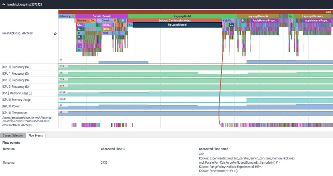Image resolution: width=333 pixels, height=176 pixels.
Task: Select the omni.roctracer 2072433 track label
Action: pyautogui.click(x=17, y=125)
